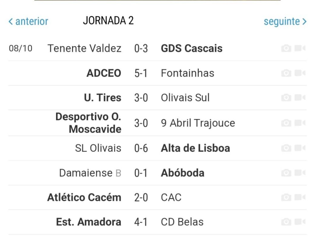The image size is (310, 238).
Task: Select Alta de Lisboa team name
Action: [195, 148]
